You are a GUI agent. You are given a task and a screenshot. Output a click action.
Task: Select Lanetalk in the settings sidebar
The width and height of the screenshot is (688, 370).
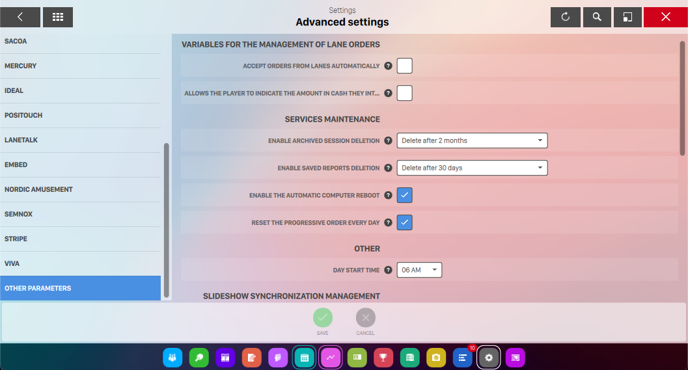[80, 140]
